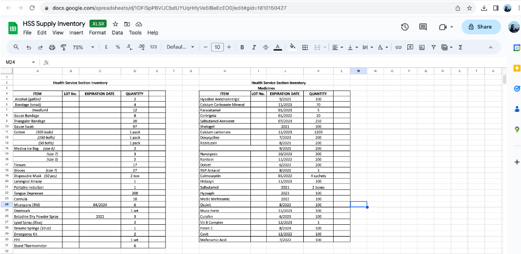521x254 pixels.
Task: Open the borders tool
Action: (x=305, y=47)
